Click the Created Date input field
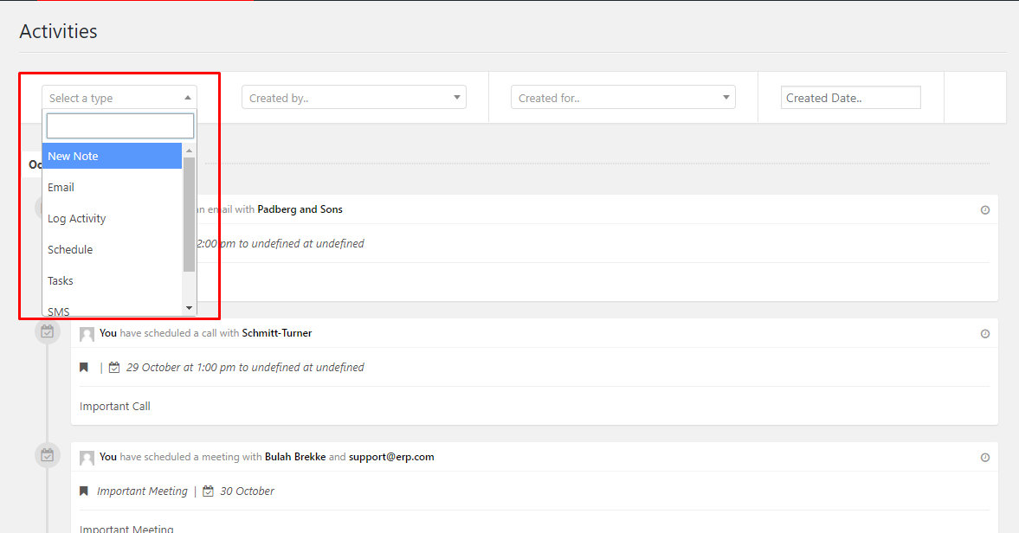This screenshot has width=1019, height=533. click(x=850, y=98)
